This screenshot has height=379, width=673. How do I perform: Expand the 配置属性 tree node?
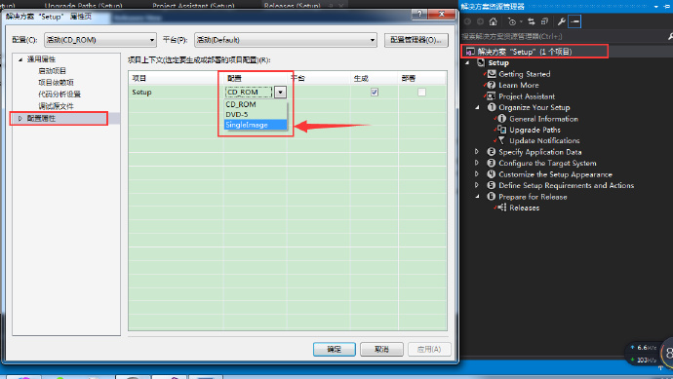click(x=20, y=118)
